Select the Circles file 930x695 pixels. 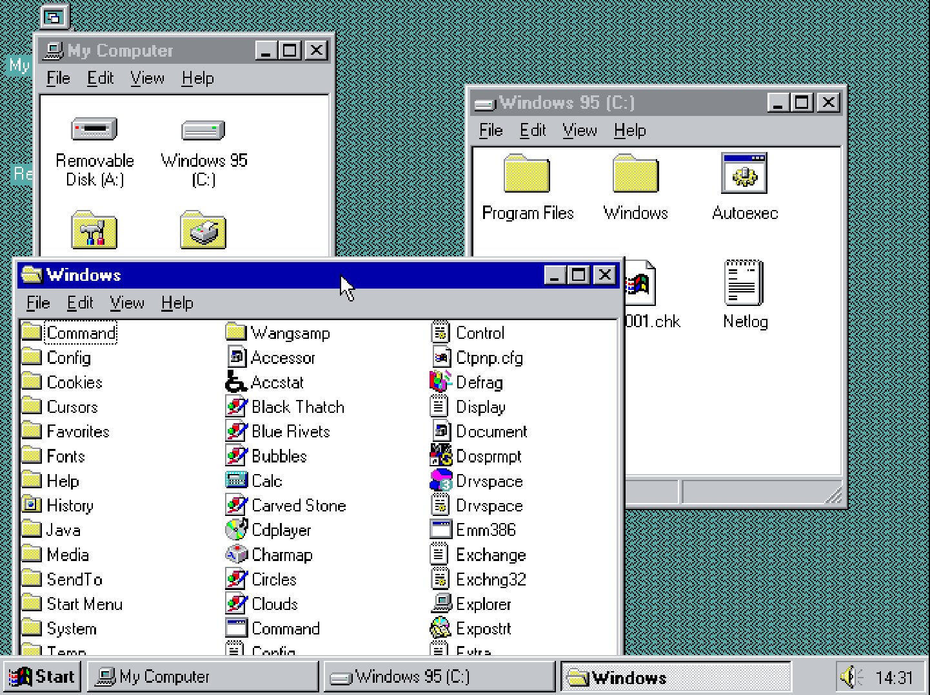pos(261,579)
